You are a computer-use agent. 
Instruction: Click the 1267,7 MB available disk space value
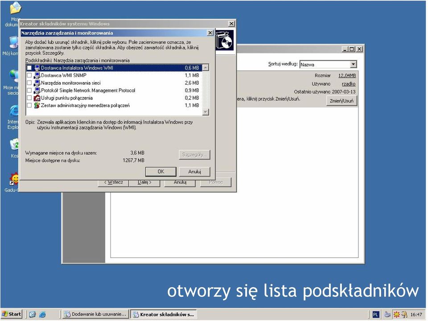point(133,160)
